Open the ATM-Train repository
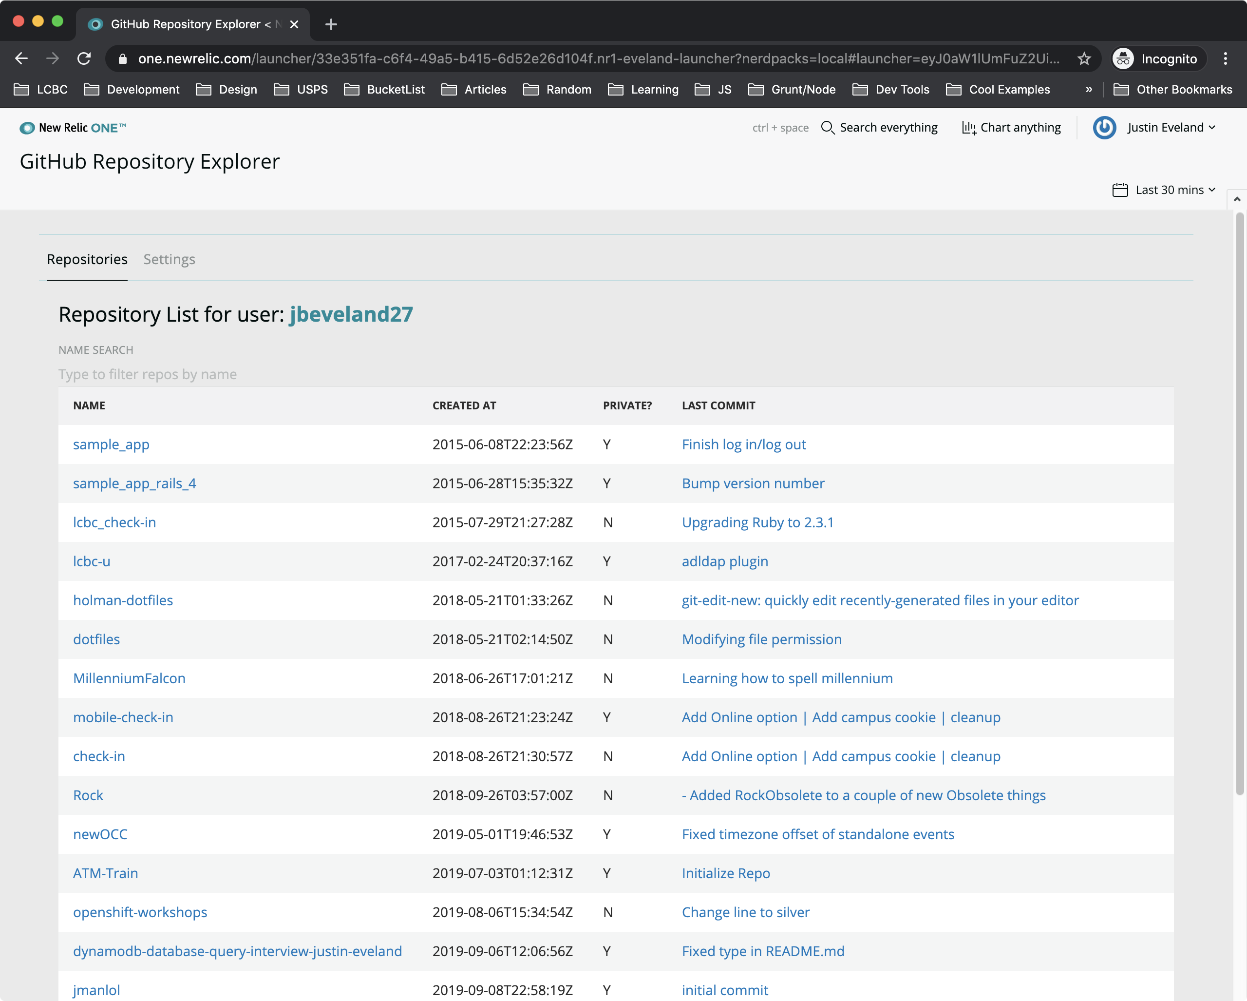 (x=105, y=873)
